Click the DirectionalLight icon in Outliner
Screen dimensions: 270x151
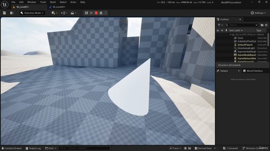pyautogui.click(x=235, y=48)
